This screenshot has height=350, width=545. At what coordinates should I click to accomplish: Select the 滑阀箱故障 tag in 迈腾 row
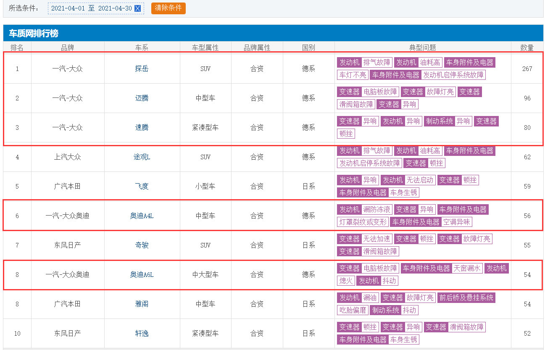(x=356, y=105)
